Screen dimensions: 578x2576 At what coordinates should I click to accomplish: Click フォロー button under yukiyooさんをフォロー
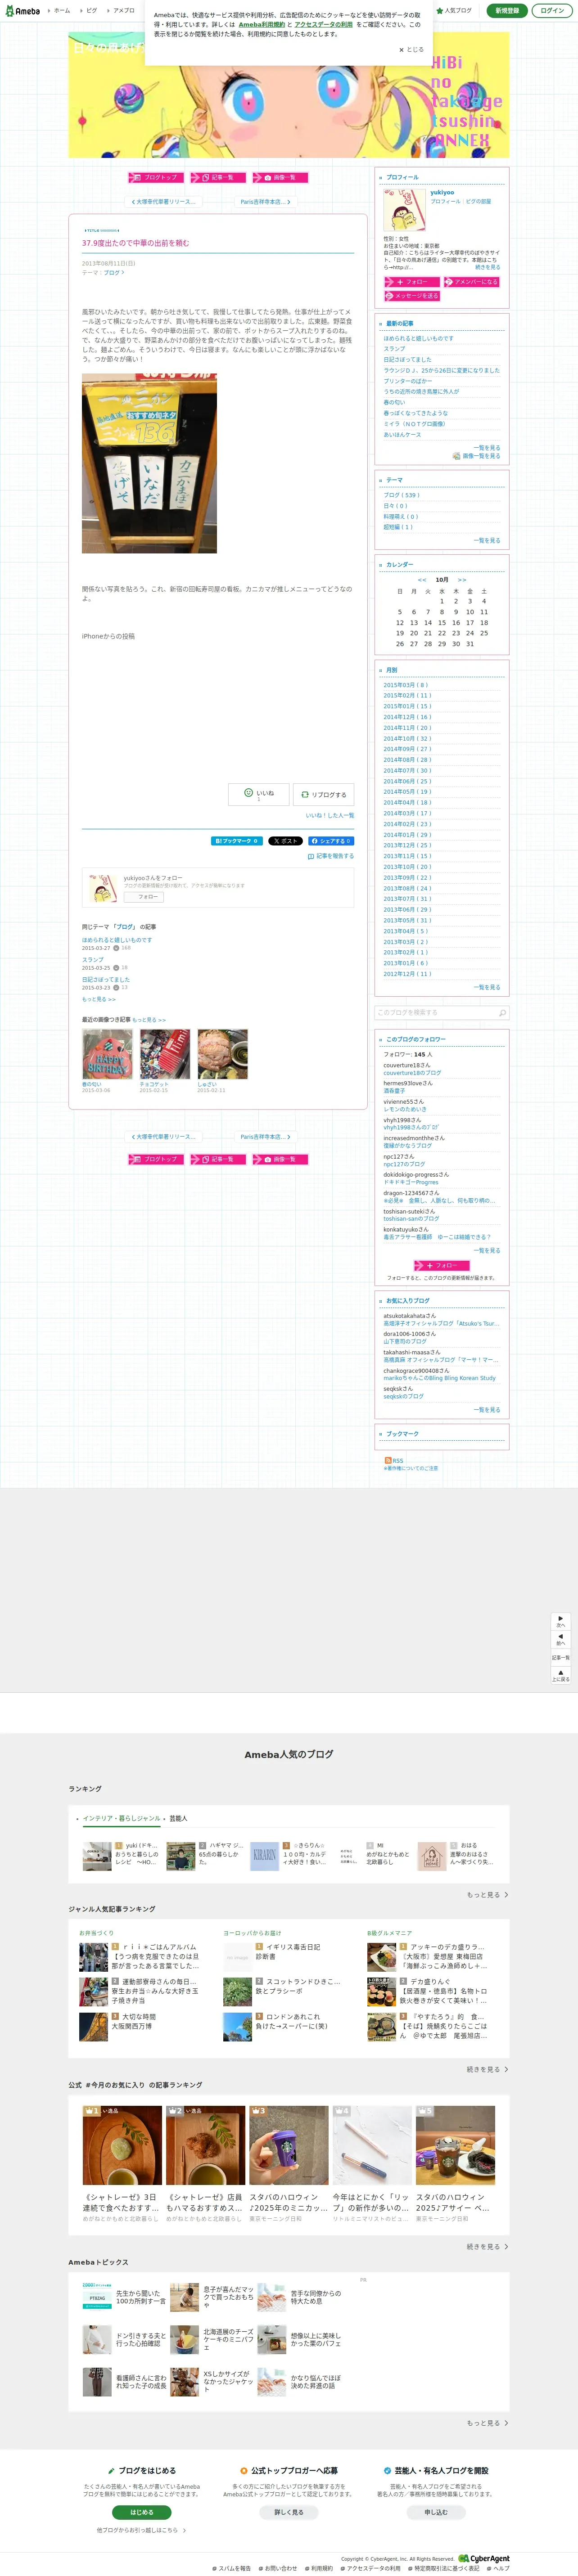click(x=143, y=897)
